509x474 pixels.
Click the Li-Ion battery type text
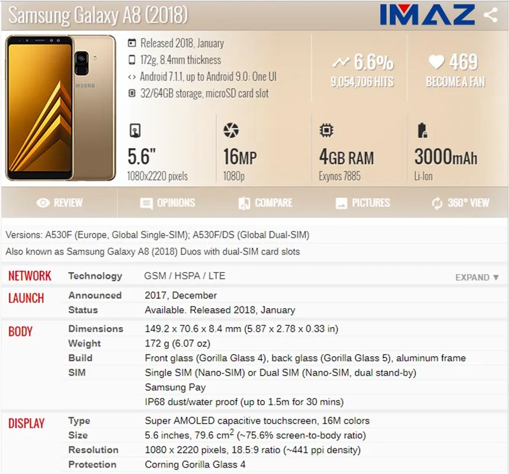423,176
